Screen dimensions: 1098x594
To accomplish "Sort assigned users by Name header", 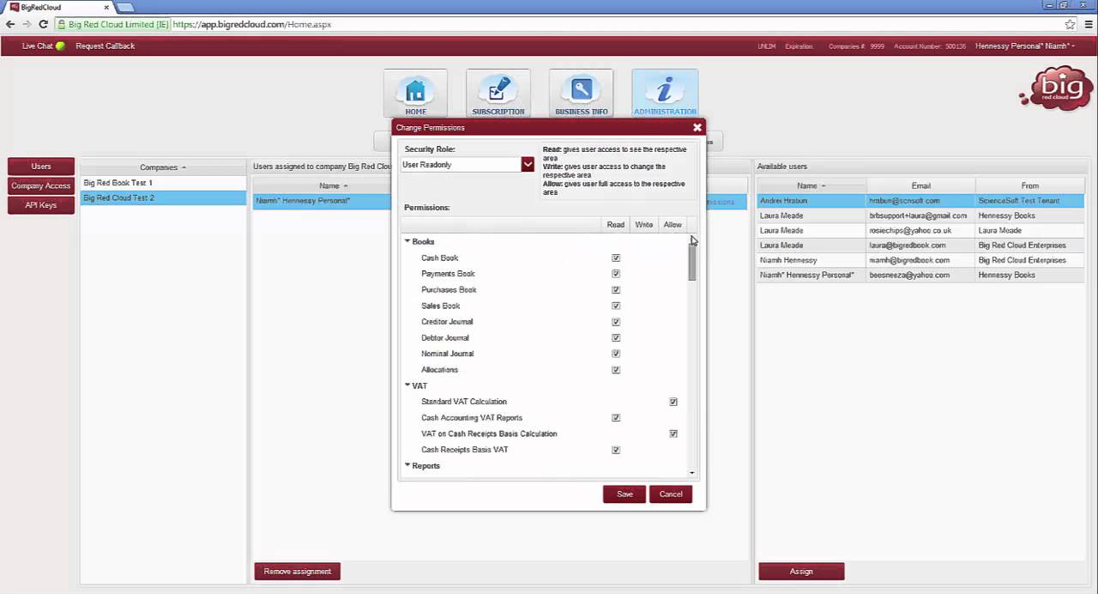I will 333,185.
